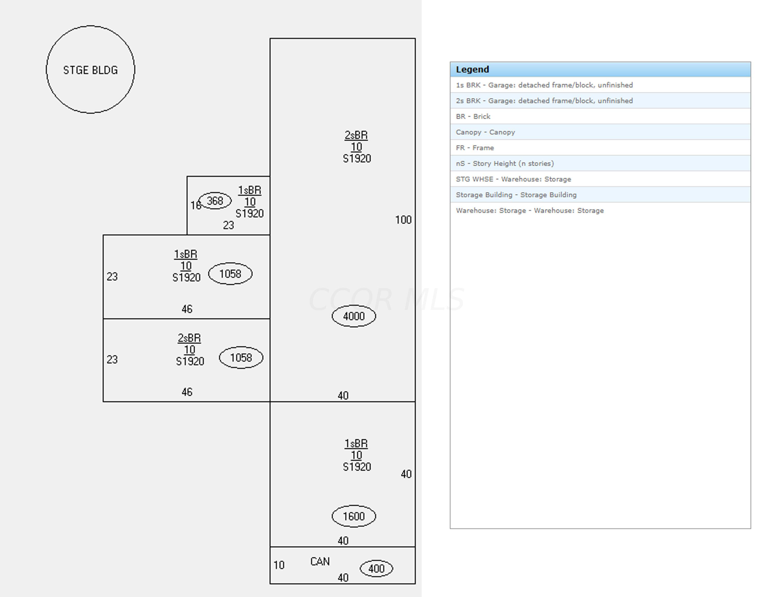773x597 pixels.
Task: Click the 1600 area oval
Action: click(x=354, y=516)
